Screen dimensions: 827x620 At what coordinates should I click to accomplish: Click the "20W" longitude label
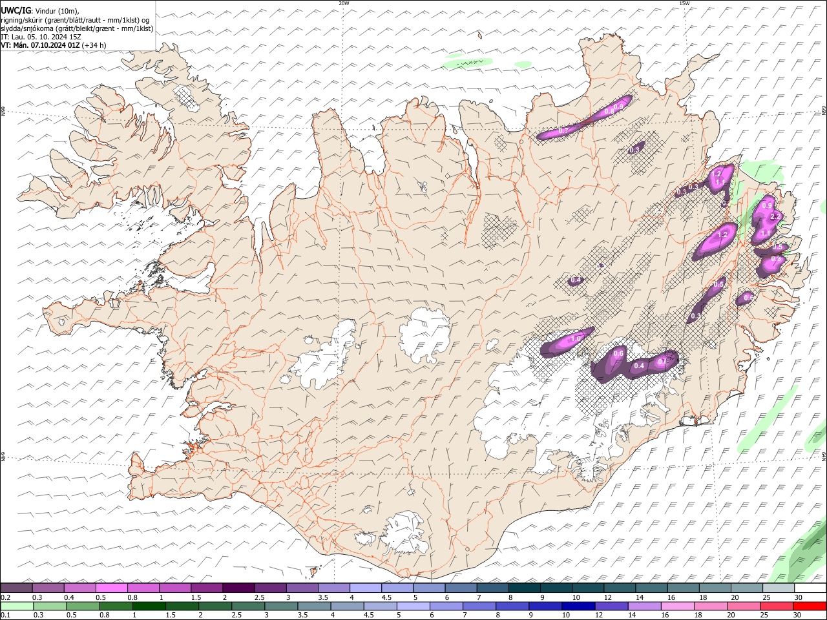pos(344,3)
